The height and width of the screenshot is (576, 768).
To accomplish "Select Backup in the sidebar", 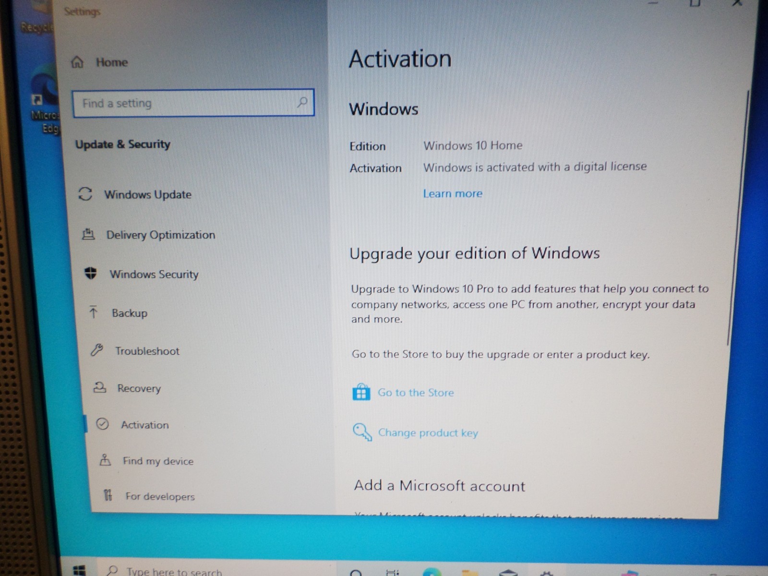I will 130,313.
